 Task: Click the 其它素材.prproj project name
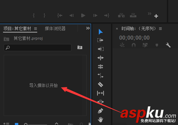pyautogui.click(x=28, y=38)
